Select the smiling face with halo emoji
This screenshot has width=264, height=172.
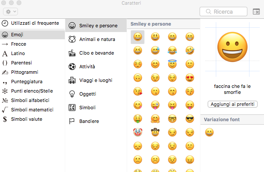click(x=172, y=64)
